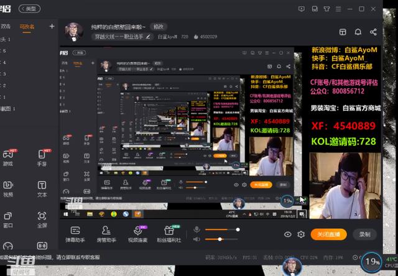Select the source row ending 截图 1 in main sidebar
This screenshot has width=398, height=276.
(7, 109)
